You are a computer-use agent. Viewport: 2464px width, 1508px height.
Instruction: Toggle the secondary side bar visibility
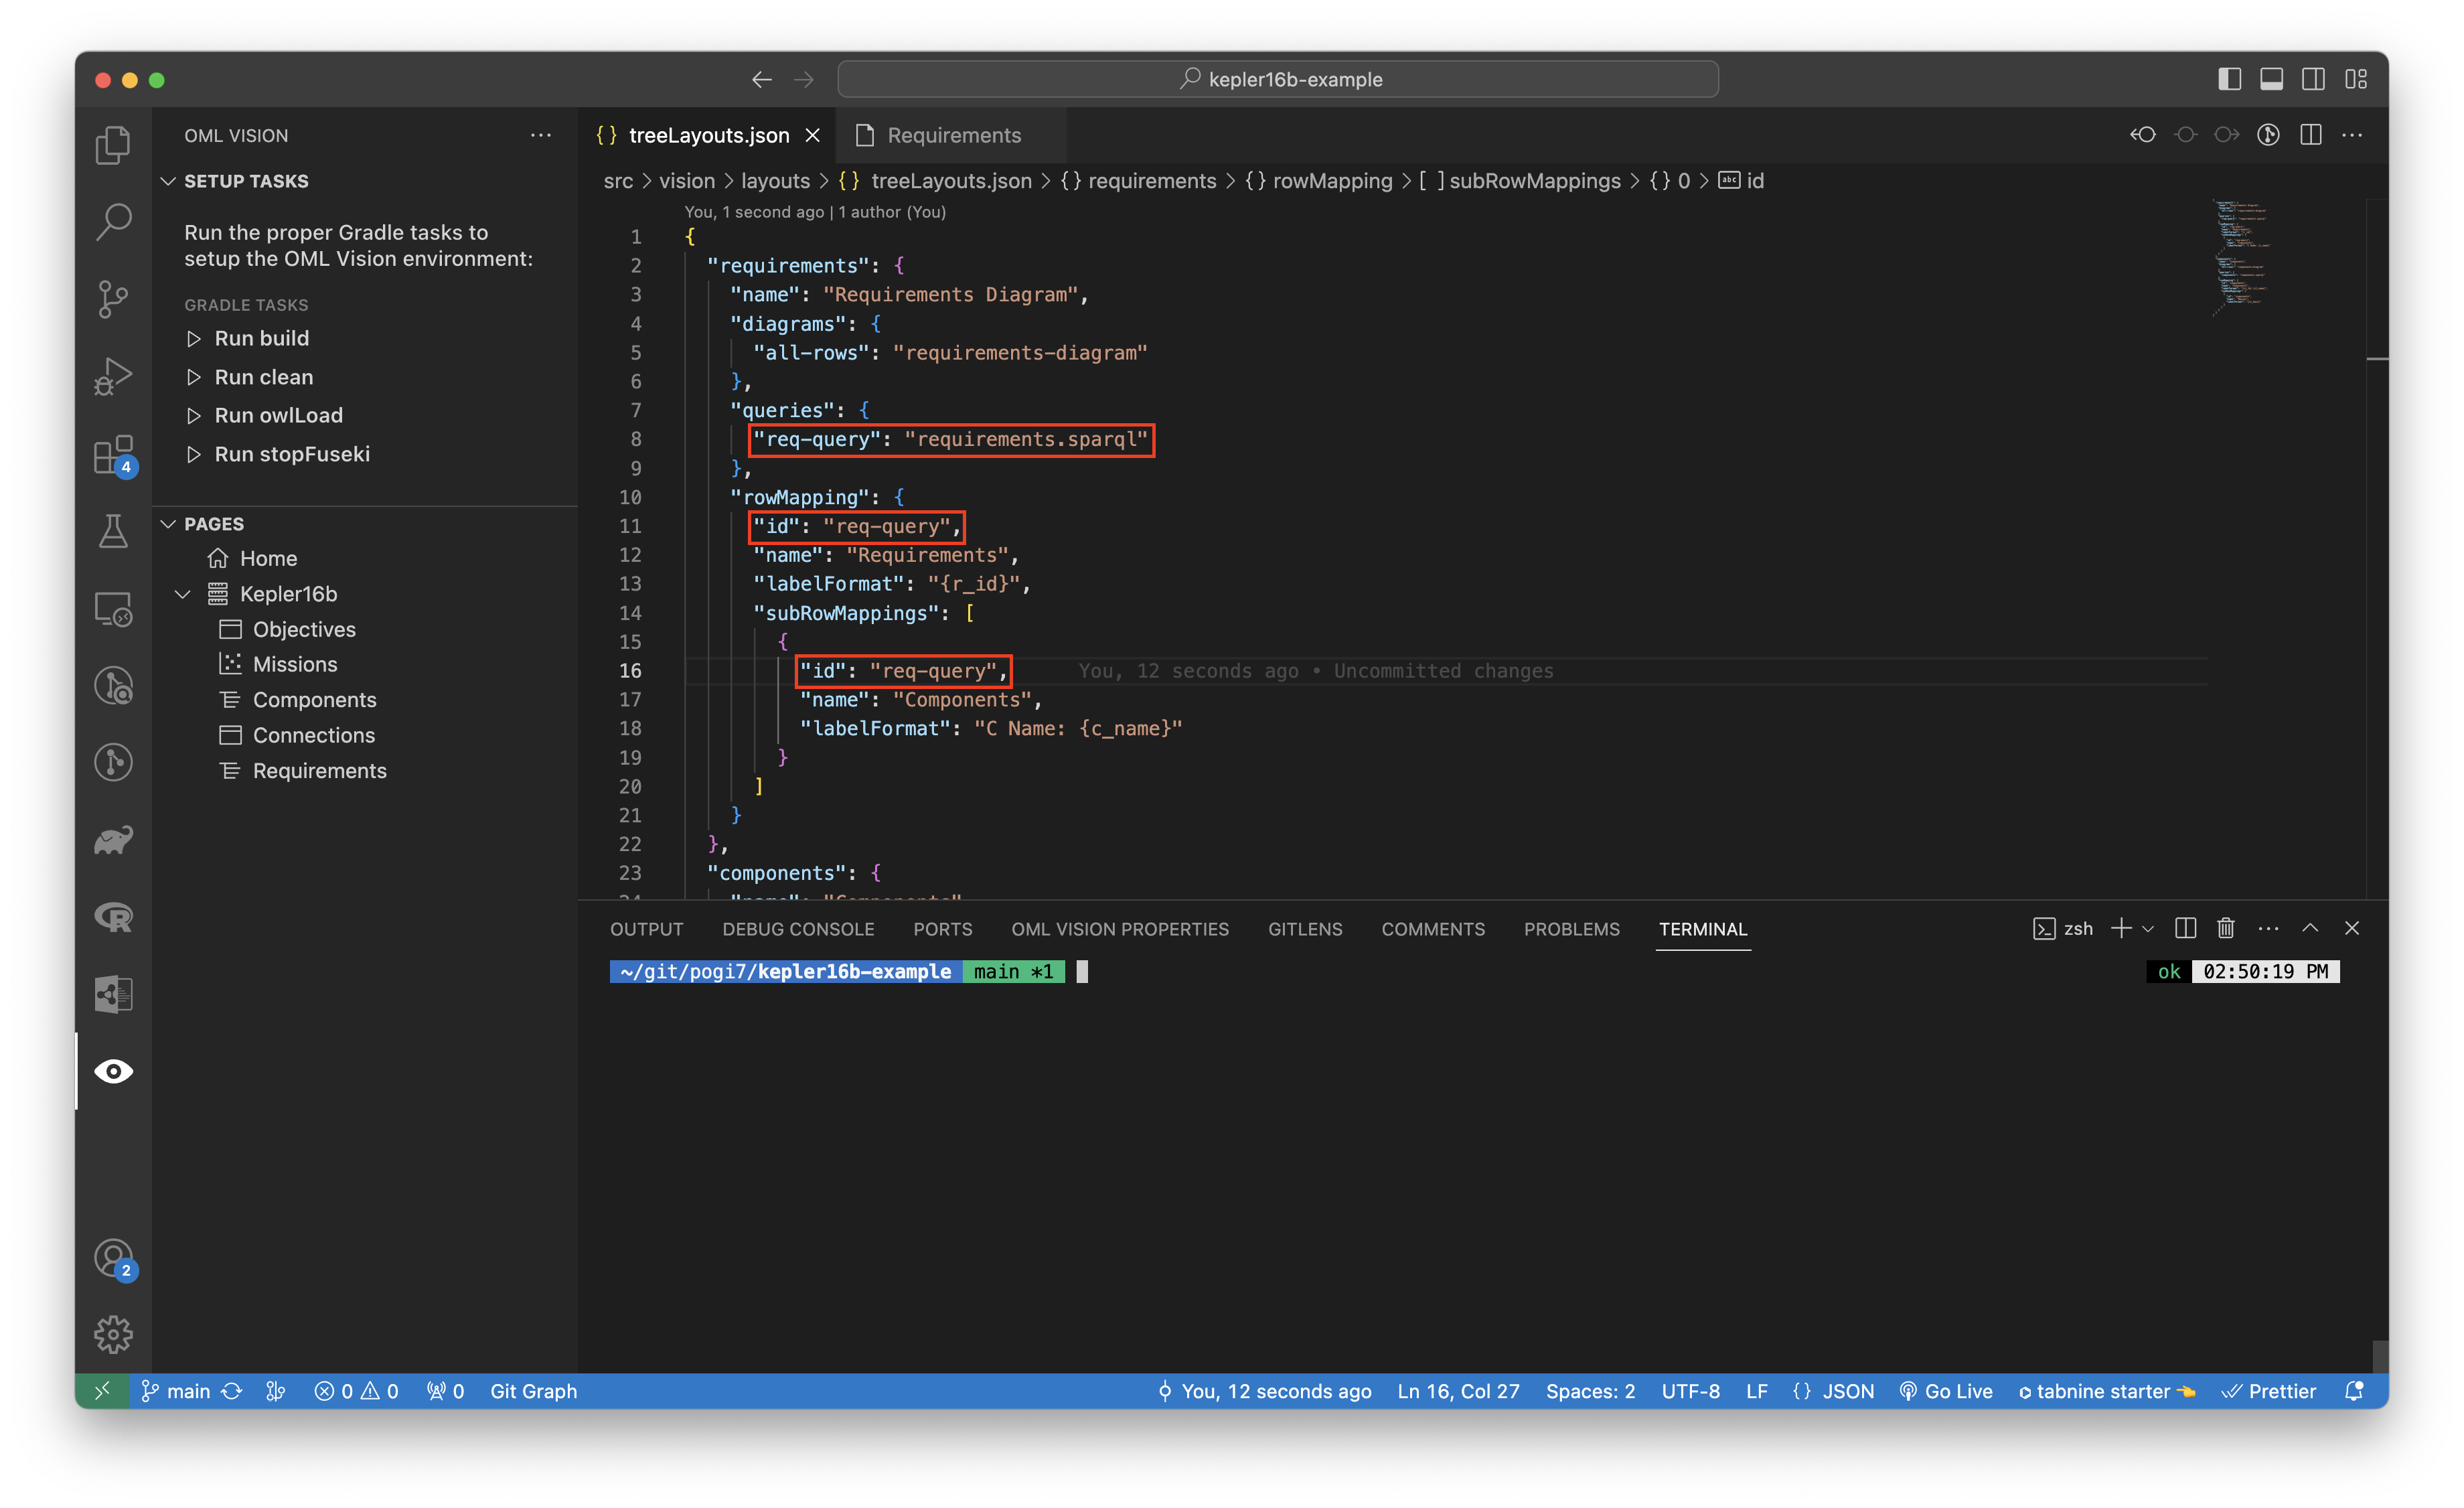[x=2313, y=79]
